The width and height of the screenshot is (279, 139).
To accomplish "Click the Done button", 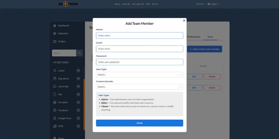I will [x=139, y=123].
